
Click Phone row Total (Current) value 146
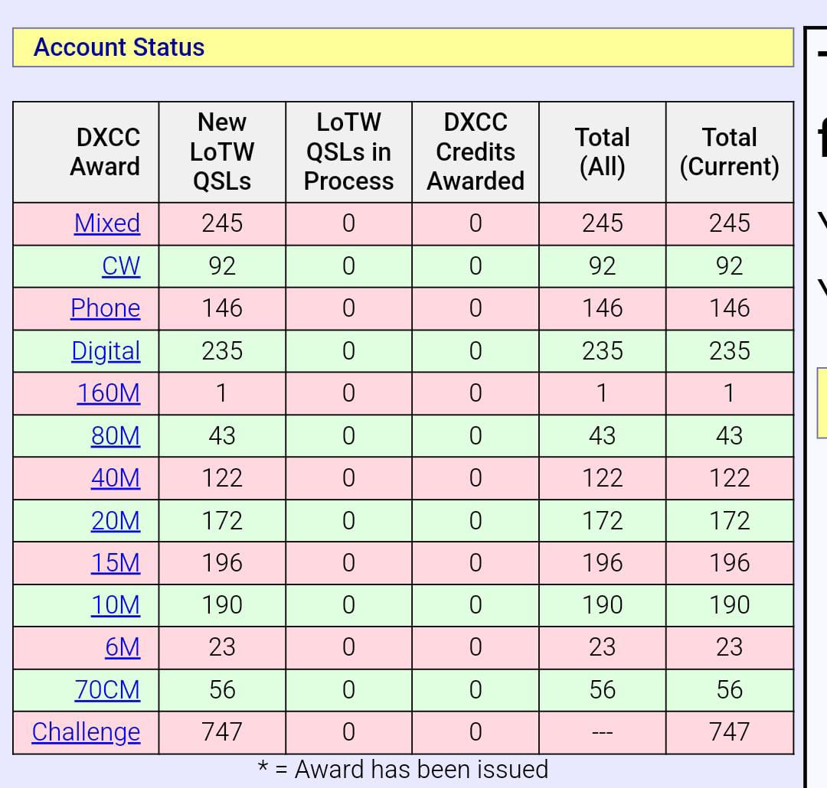coord(730,308)
